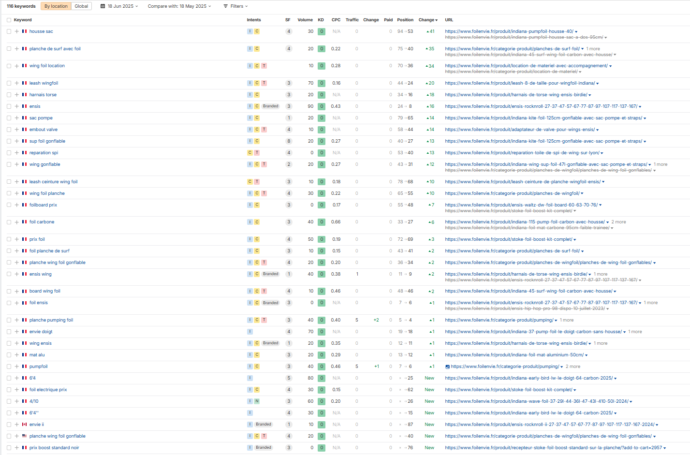
Task: Click the green N intent badge for "4/10"
Action: click(x=257, y=401)
